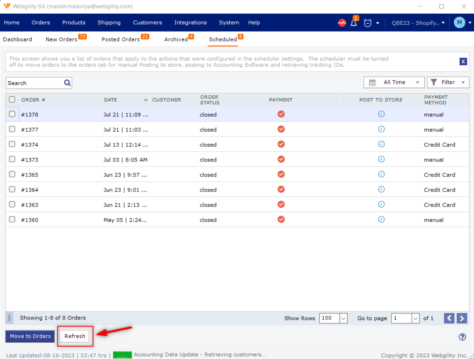The height and width of the screenshot is (359, 474).
Task: Click the grid options dots handle icon
Action: coord(9,318)
